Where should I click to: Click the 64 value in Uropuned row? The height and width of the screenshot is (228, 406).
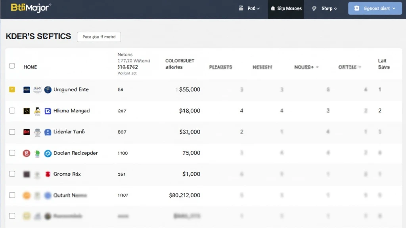pyautogui.click(x=120, y=89)
